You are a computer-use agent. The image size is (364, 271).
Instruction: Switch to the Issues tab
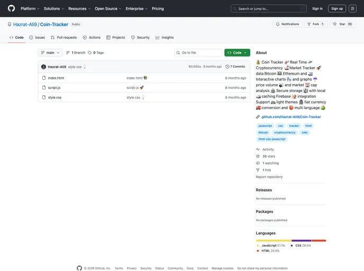tap(37, 38)
